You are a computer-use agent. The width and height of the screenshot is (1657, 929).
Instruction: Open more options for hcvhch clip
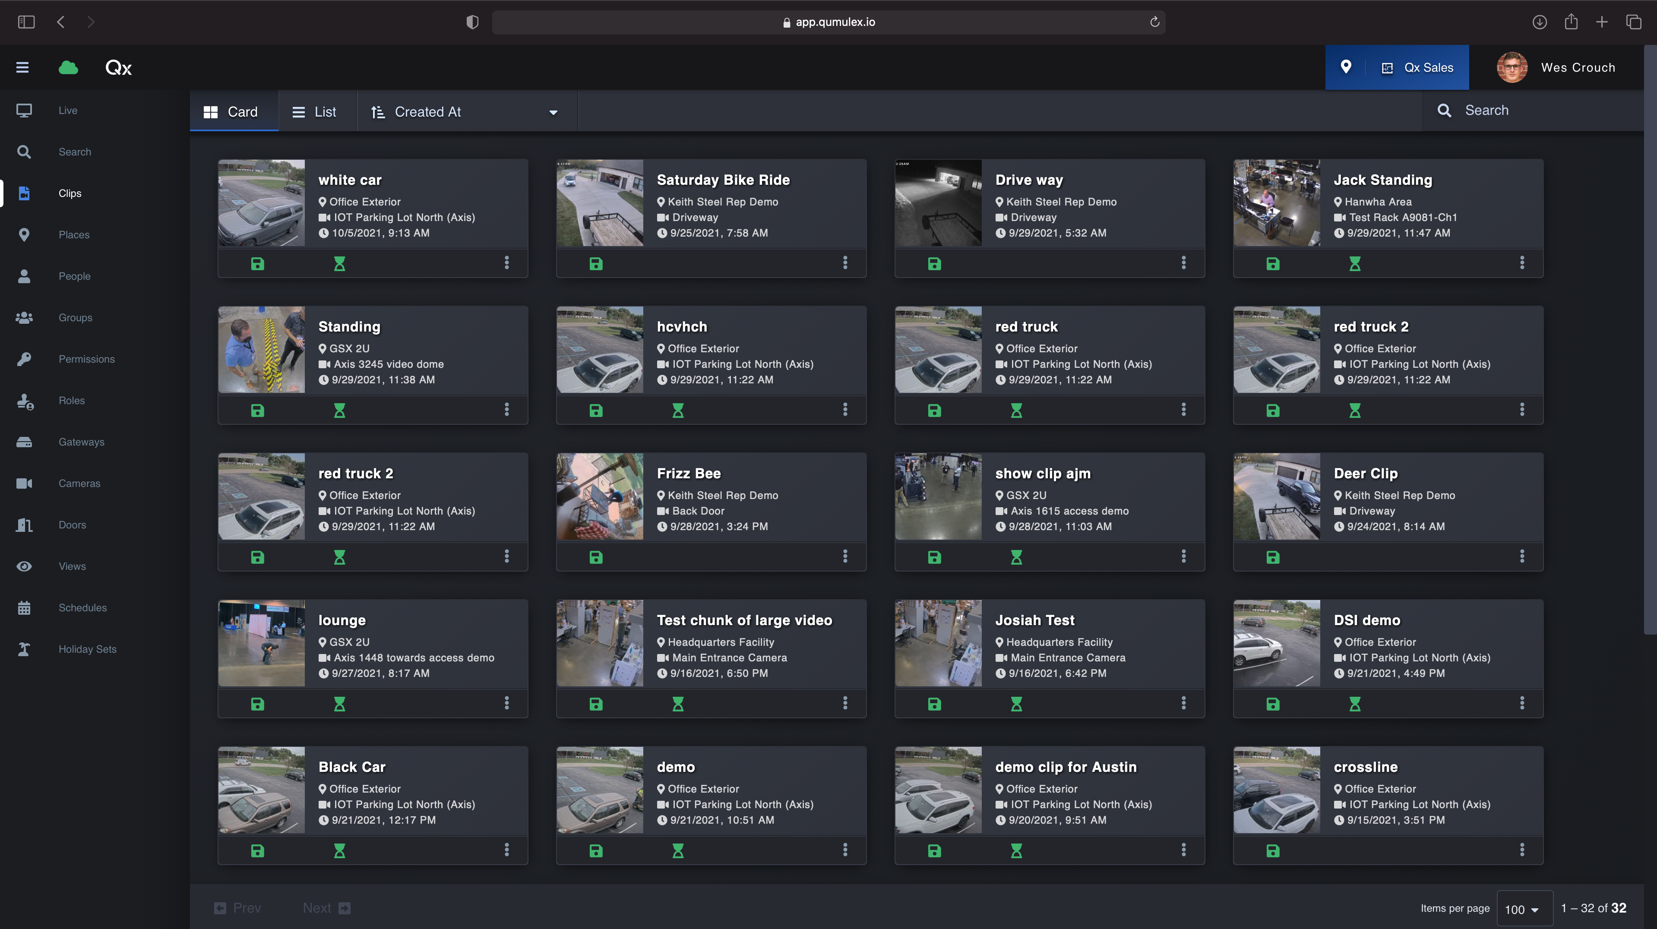click(845, 409)
